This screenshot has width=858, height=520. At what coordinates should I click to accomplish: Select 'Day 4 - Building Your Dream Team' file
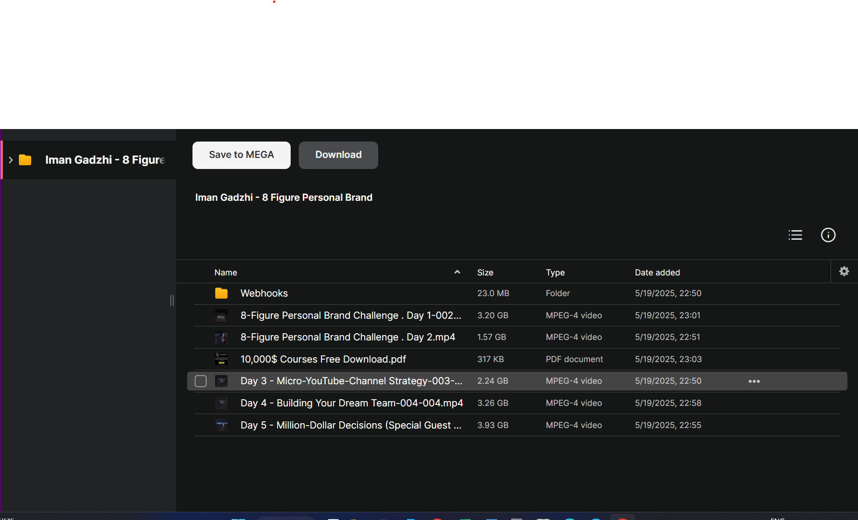[352, 403]
